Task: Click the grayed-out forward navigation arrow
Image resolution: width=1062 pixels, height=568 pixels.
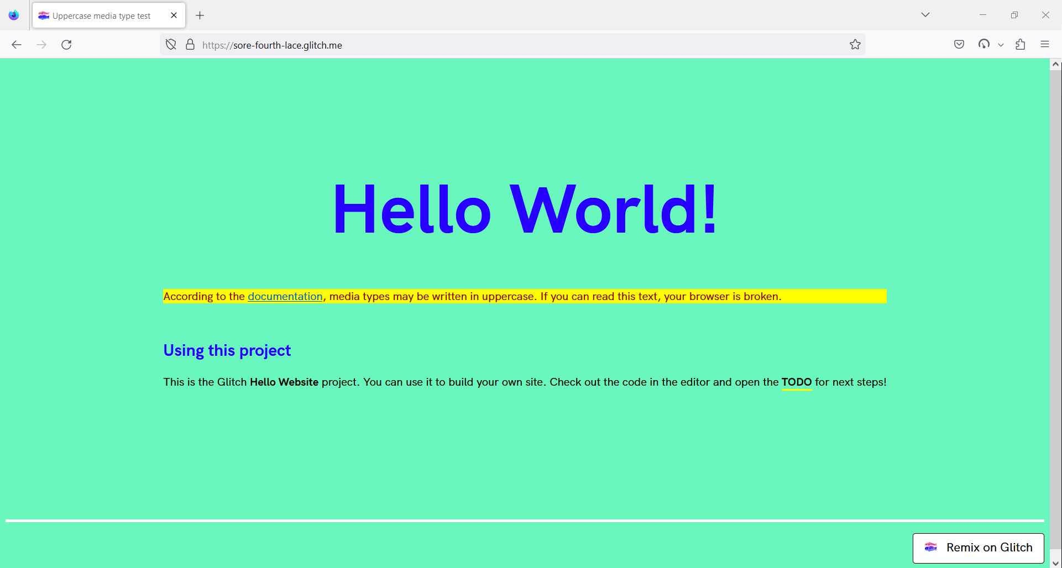Action: pyautogui.click(x=41, y=44)
